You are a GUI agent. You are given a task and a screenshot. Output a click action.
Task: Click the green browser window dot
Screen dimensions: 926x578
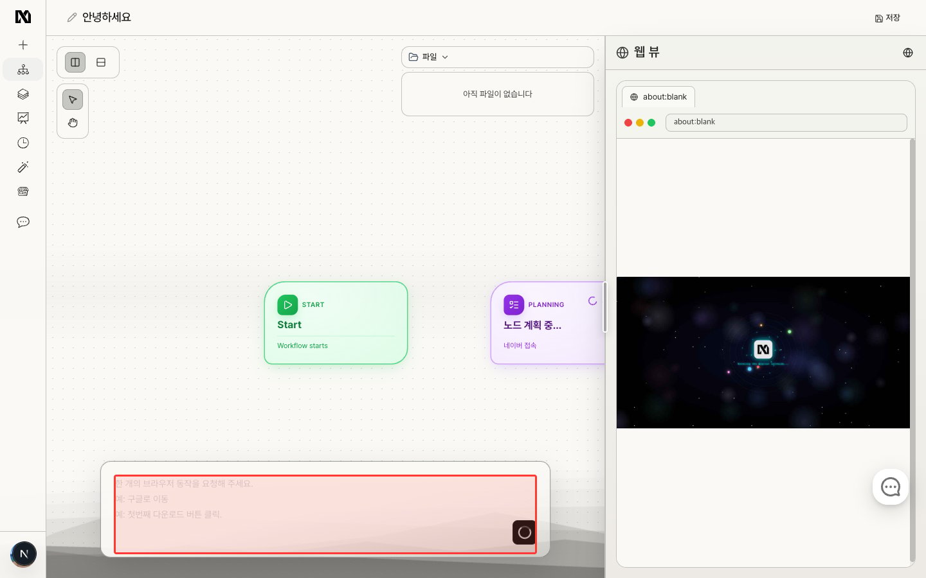[651, 123]
